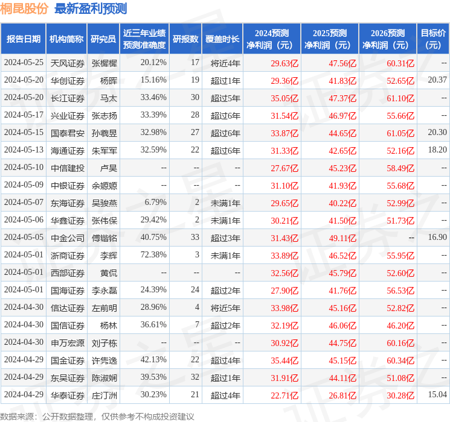Click the 数据来源 disclaimer footer text
Image resolution: width=450 pixels, height=422 pixels.
pos(97,416)
